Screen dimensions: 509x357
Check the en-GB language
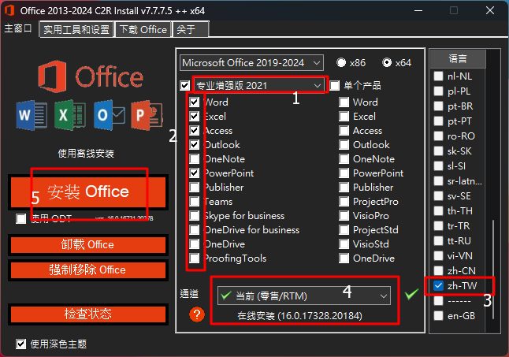click(x=439, y=315)
